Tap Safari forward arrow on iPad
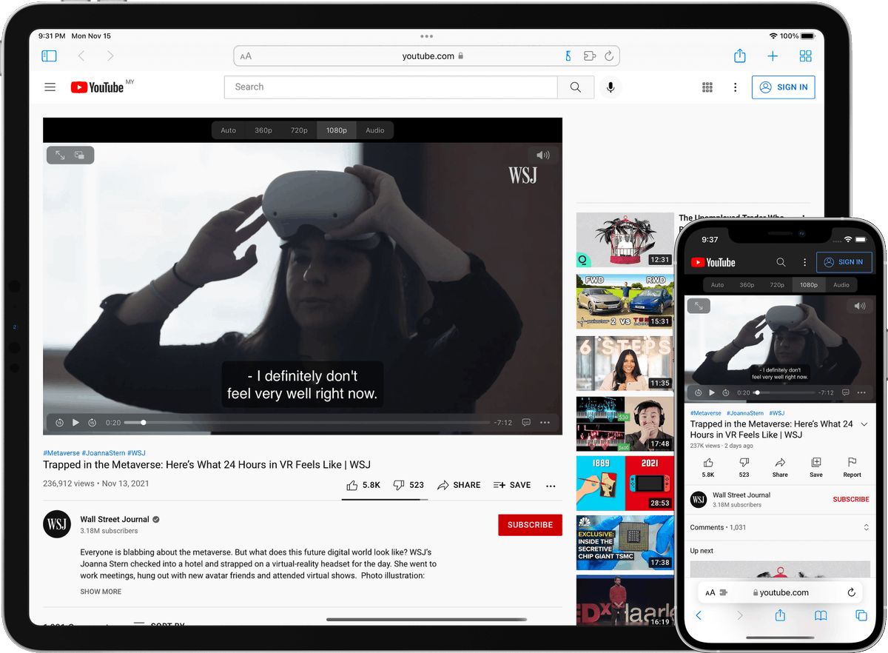This screenshot has height=653, width=888. pyautogui.click(x=110, y=56)
